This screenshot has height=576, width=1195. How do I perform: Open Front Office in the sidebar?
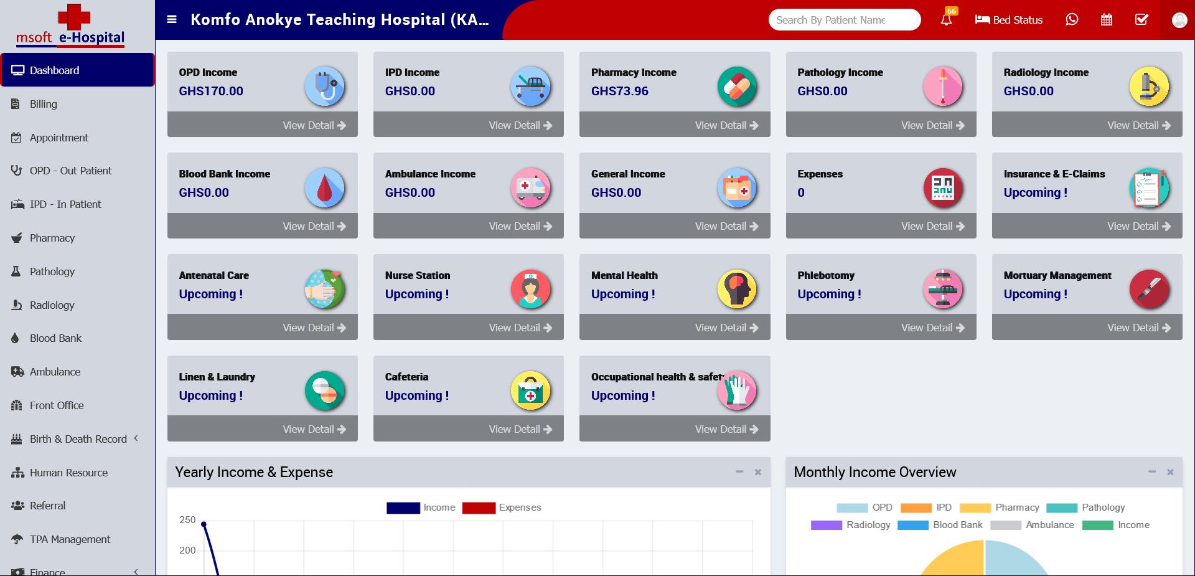click(77, 405)
